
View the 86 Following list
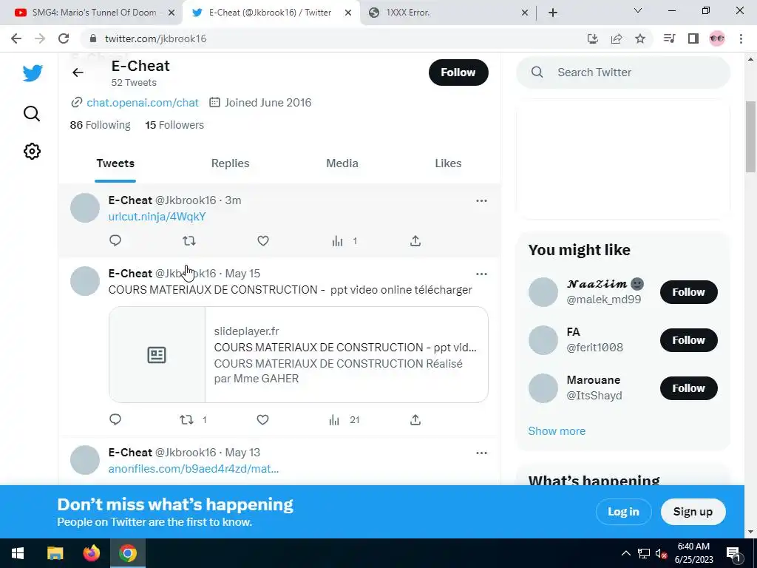(100, 125)
